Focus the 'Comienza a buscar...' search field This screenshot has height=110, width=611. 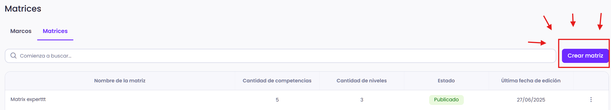tap(280, 56)
